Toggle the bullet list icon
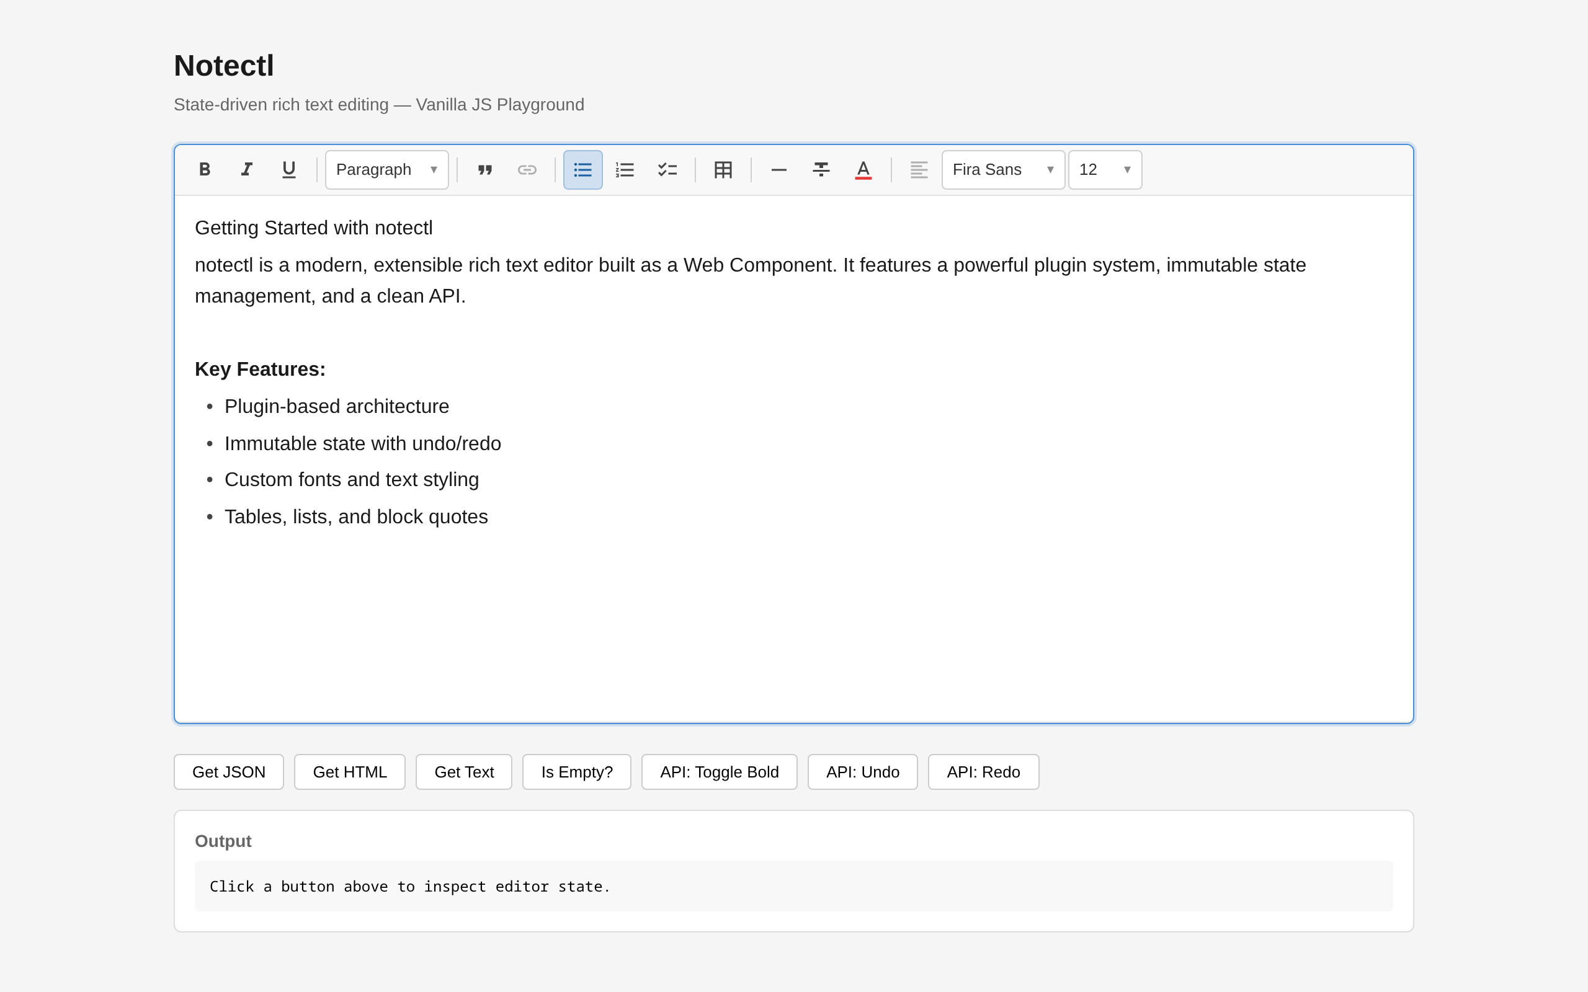 (582, 170)
